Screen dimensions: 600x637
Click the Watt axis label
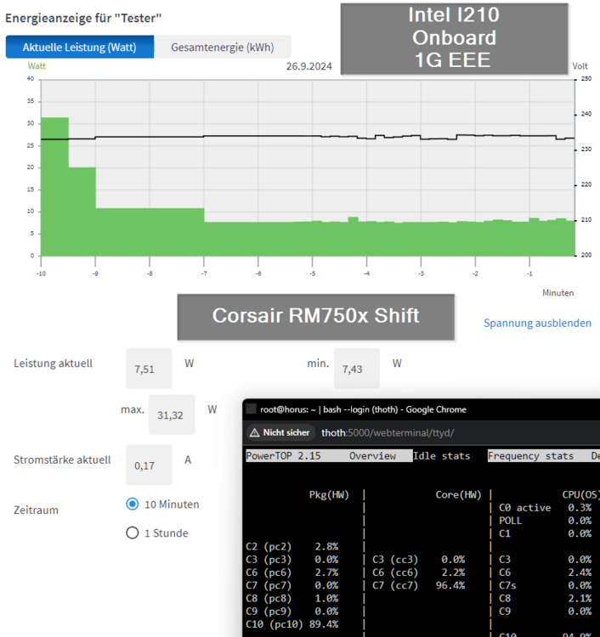pos(37,65)
